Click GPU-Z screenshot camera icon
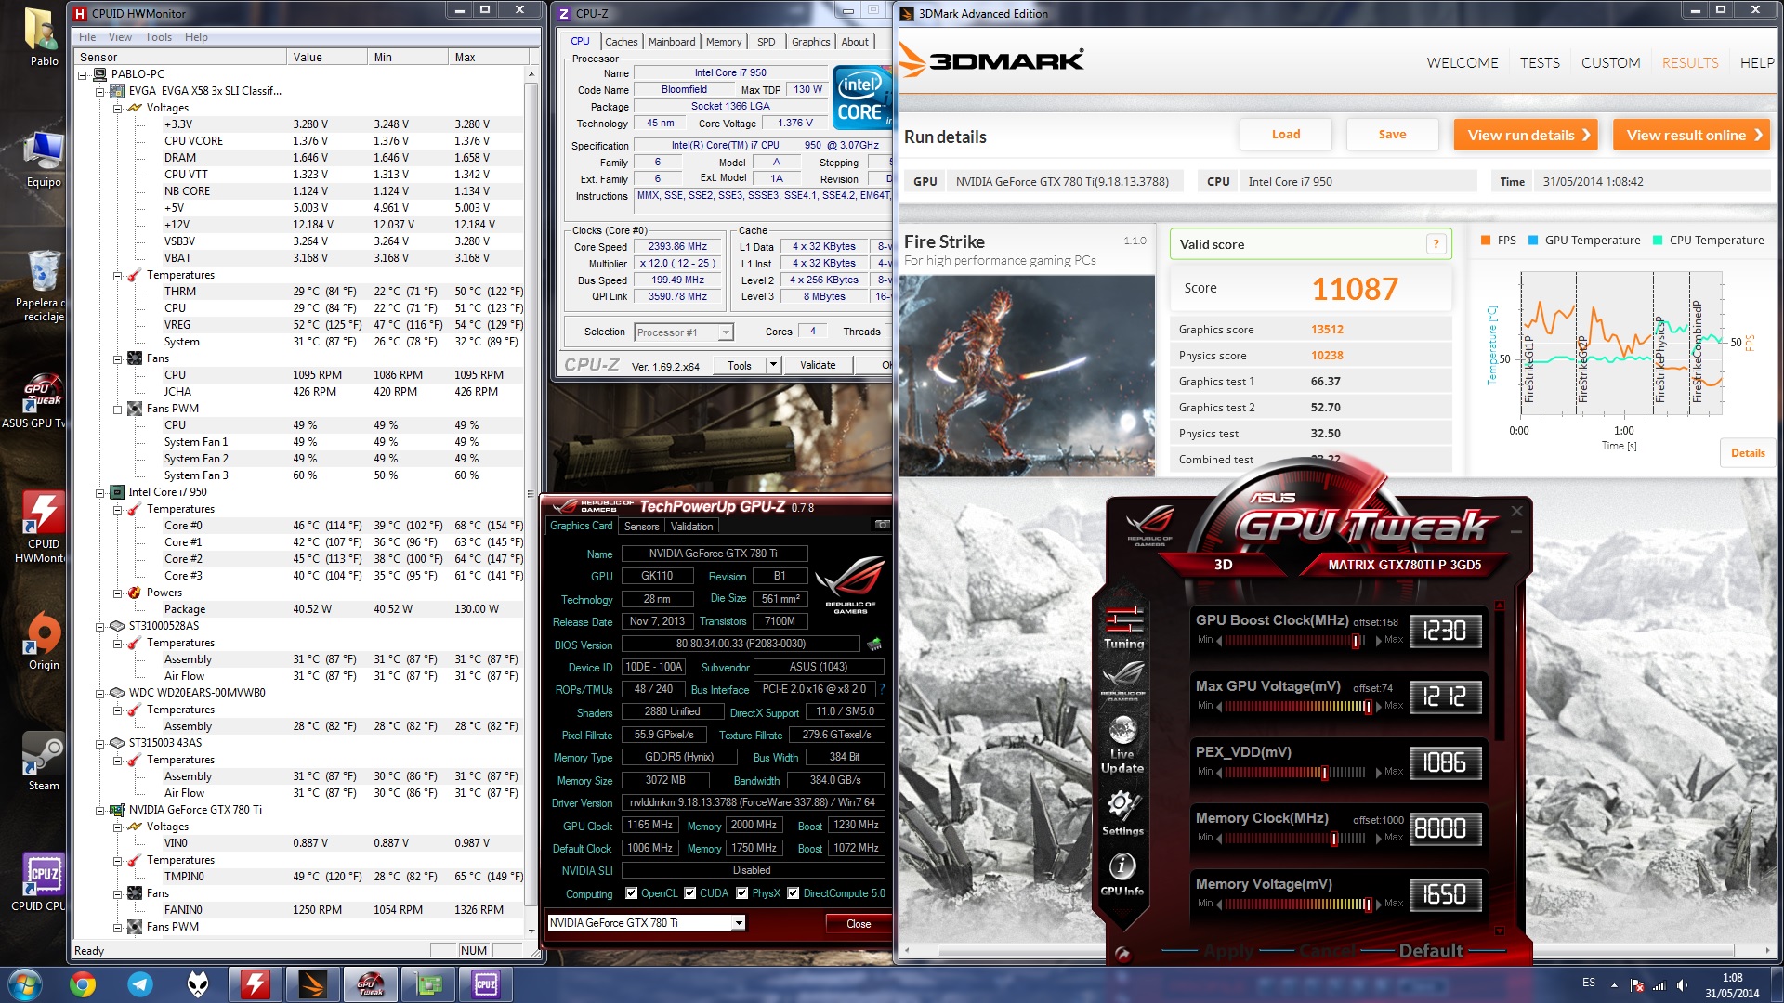The width and height of the screenshot is (1784, 1003). tap(882, 525)
